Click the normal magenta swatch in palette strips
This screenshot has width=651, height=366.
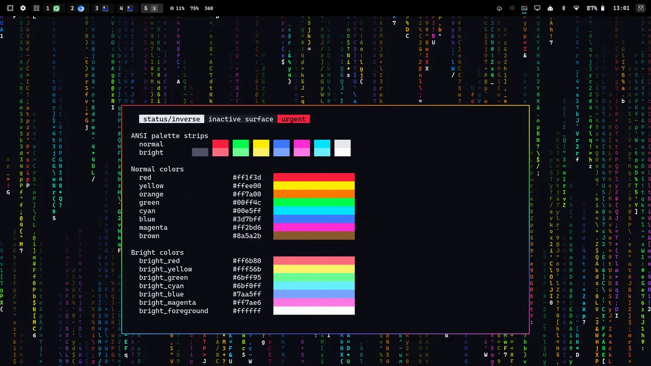coord(302,144)
